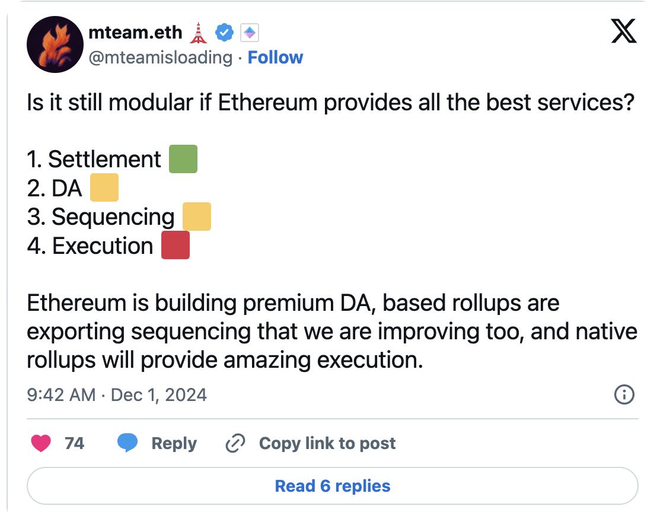Click the blue reply speech bubble icon
The image size is (657, 522).
(127, 443)
